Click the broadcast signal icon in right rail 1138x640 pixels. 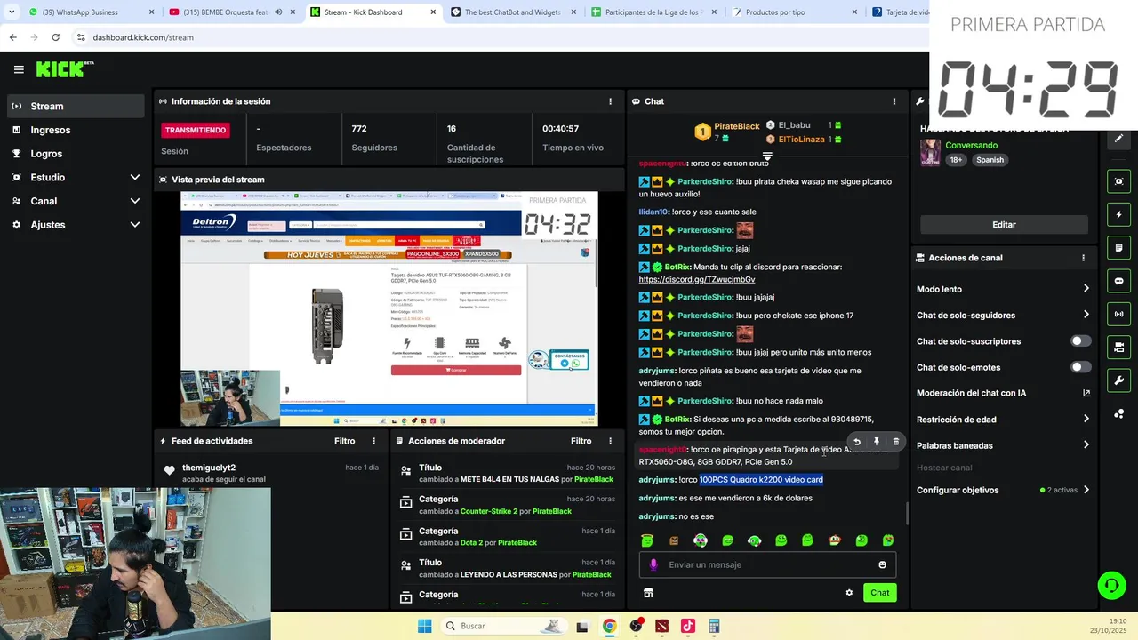pyautogui.click(x=1118, y=314)
